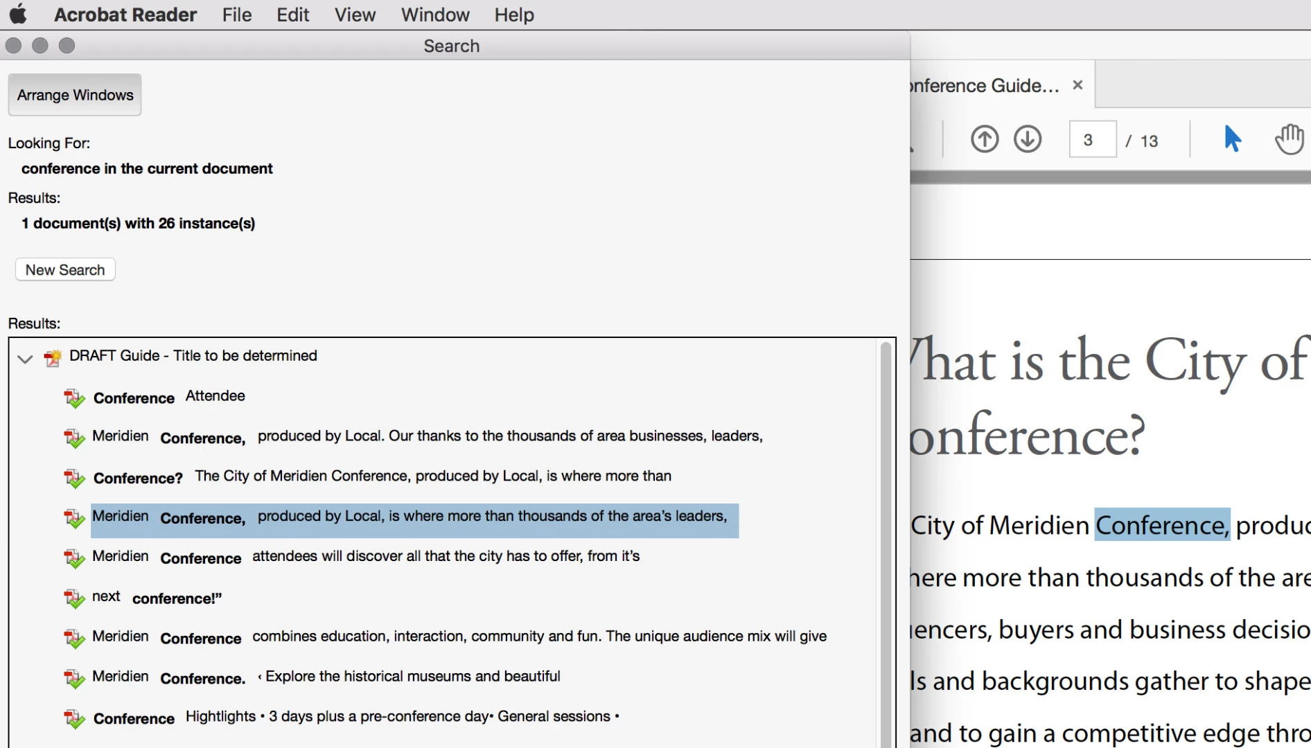
Task: Open the Apple menu
Action: (18, 14)
